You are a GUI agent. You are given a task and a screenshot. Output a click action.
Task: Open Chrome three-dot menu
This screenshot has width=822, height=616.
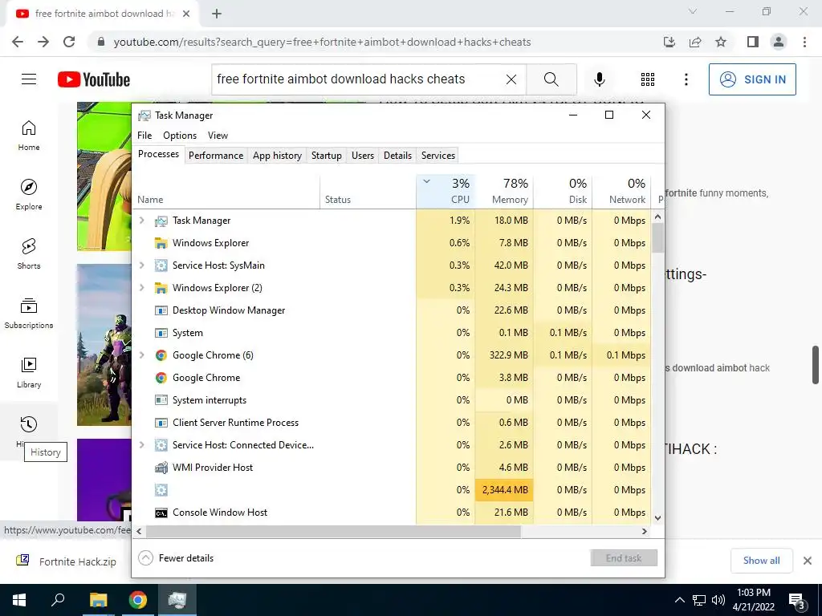coord(804,42)
